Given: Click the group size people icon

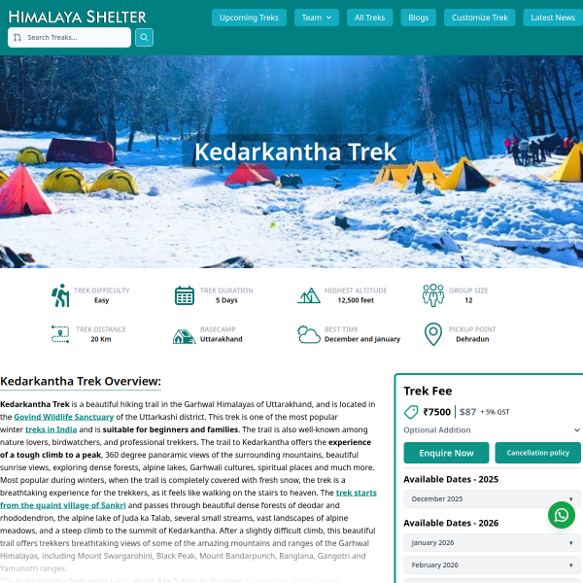Looking at the screenshot, I should click(x=433, y=295).
